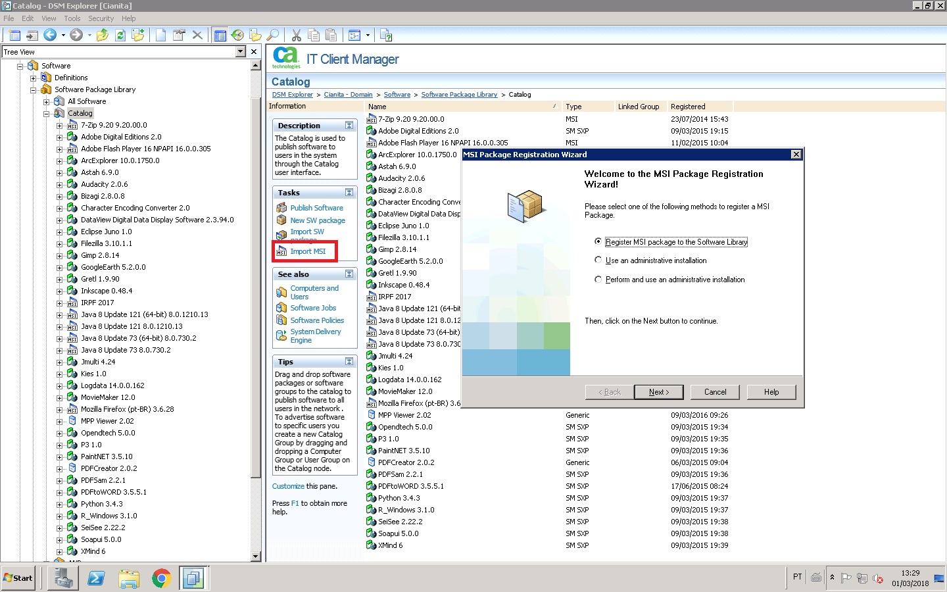This screenshot has width=947, height=592.
Task: Click the Software Jobs icon
Action: 281,308
